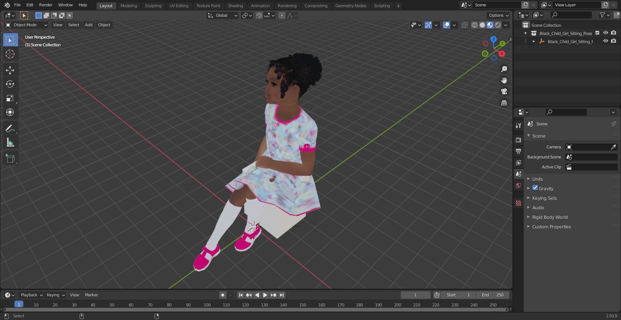Switch to the Shading workspace tab
The image size is (621, 320).
click(235, 6)
